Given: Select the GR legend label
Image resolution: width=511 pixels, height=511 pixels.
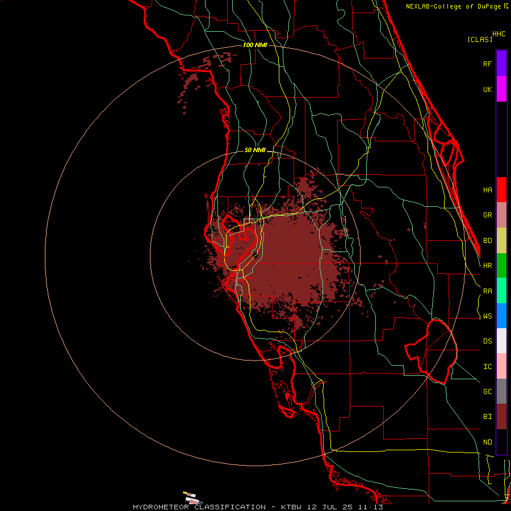Looking at the screenshot, I should [487, 215].
